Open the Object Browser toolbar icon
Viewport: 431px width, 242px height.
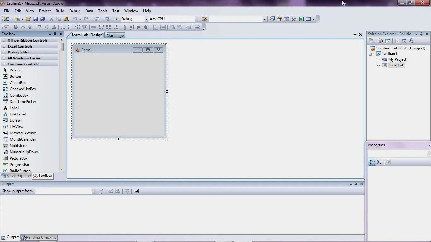tap(287, 19)
